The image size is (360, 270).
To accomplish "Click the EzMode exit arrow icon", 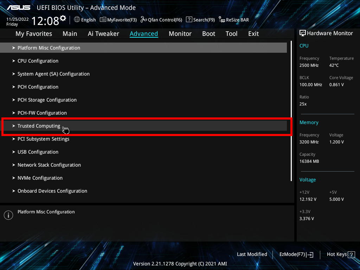I will [x=310, y=255].
